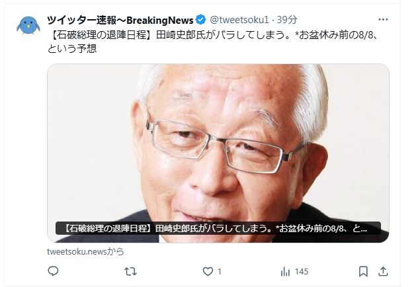Open the tweetsoku.newsから source link
This screenshot has width=420, height=287.
pyautogui.click(x=85, y=252)
